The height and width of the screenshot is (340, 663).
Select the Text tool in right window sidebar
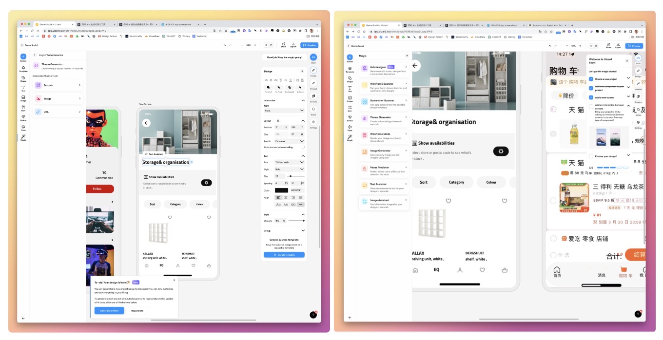pos(350,88)
